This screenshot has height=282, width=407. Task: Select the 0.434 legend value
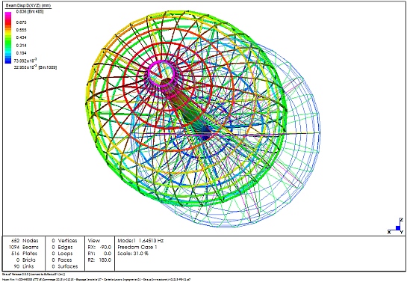[x=21, y=37]
